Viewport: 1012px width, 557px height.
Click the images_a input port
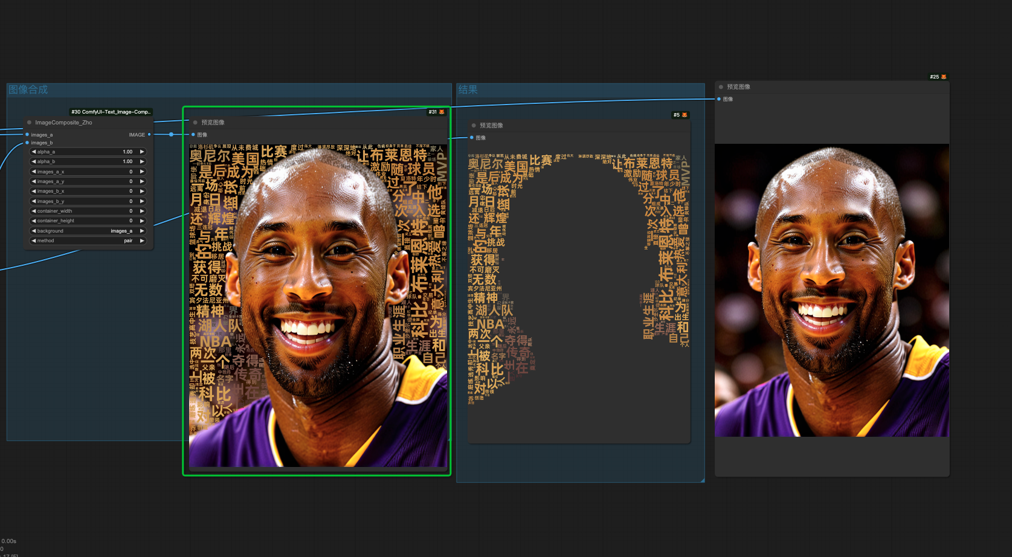[27, 135]
